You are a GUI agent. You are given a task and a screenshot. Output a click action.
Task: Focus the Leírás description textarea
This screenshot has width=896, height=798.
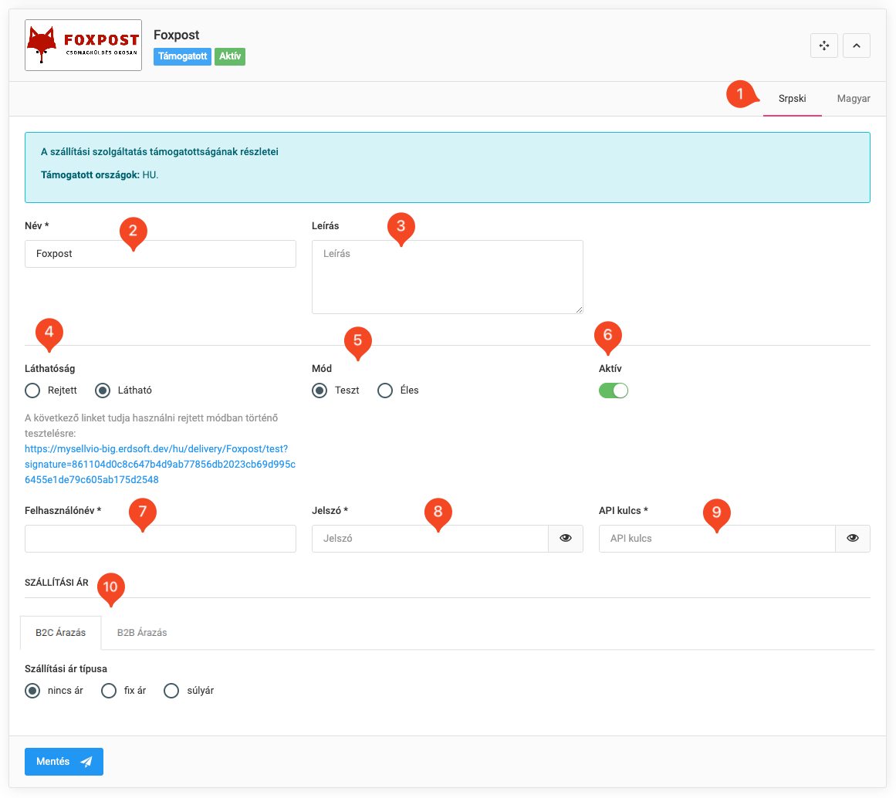(x=448, y=276)
